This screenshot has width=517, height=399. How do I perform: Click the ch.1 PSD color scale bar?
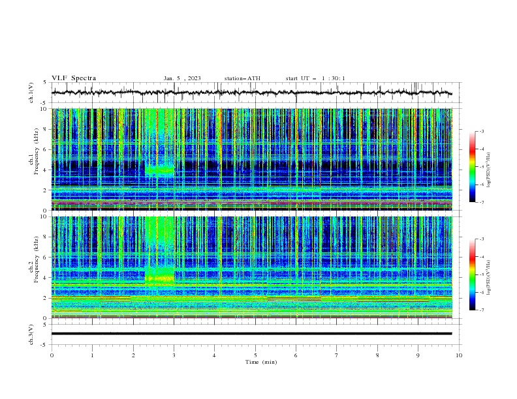click(x=473, y=167)
